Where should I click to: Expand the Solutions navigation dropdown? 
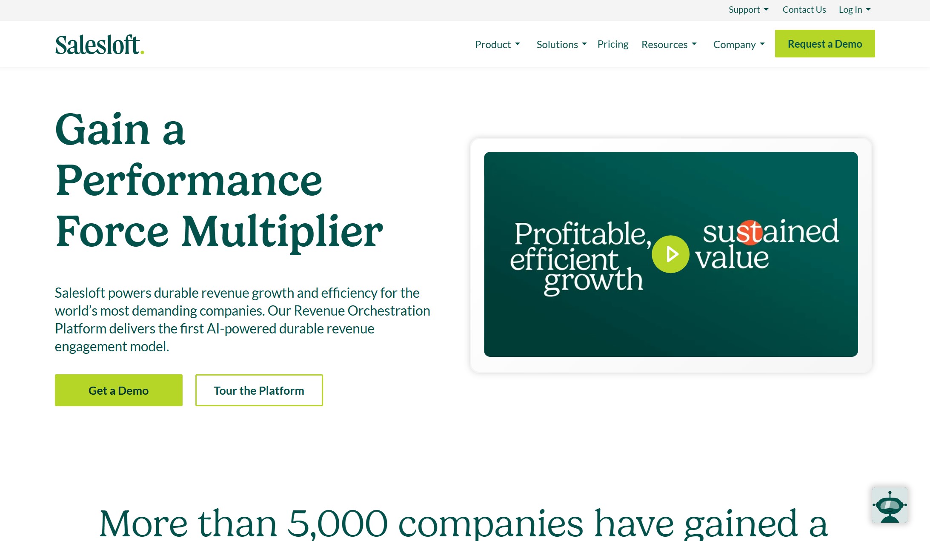click(561, 44)
